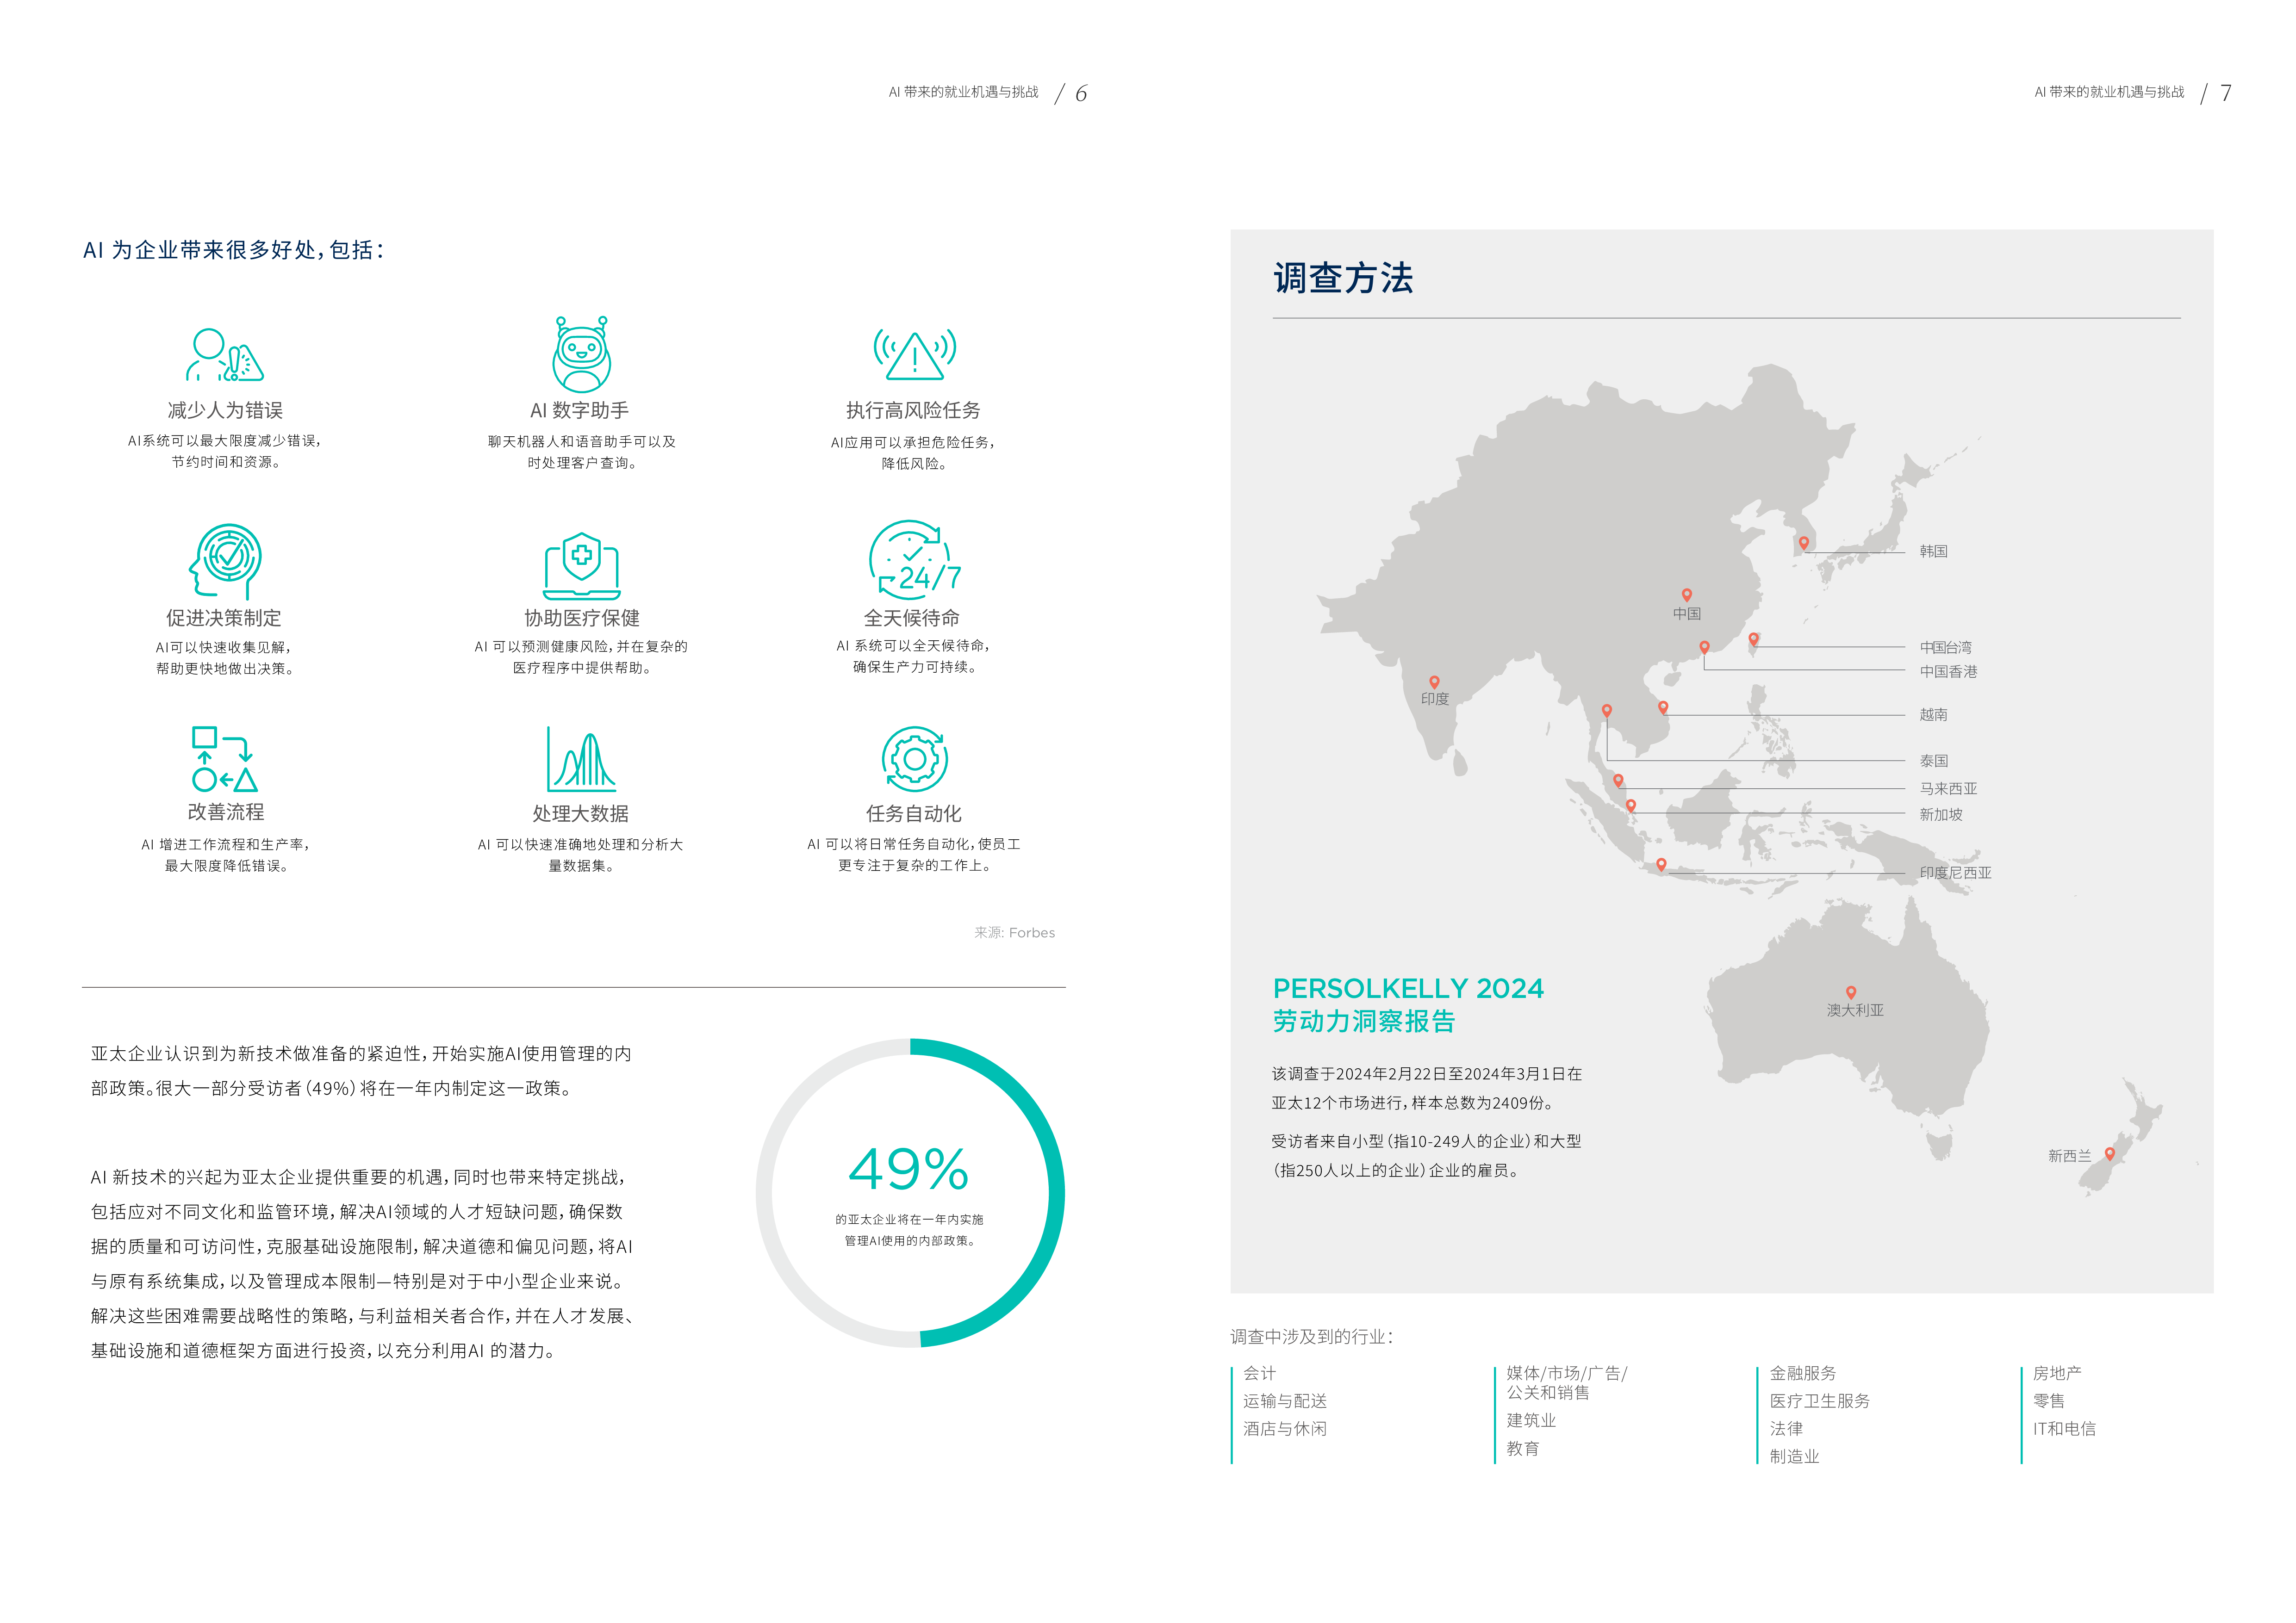Click the page number 7 header
This screenshot has width=2296, height=1623.
tap(2226, 93)
